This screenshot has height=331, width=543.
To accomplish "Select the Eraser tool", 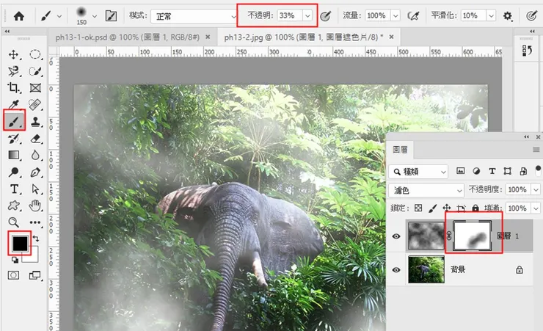I will [35, 139].
